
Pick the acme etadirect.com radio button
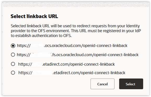(13, 64)
